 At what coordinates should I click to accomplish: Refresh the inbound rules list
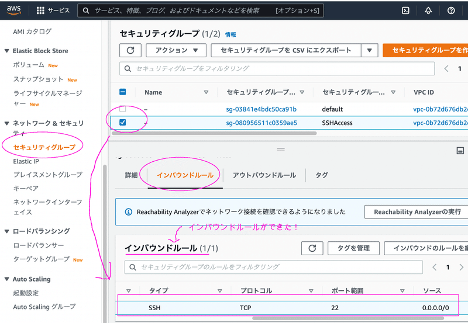(x=312, y=248)
